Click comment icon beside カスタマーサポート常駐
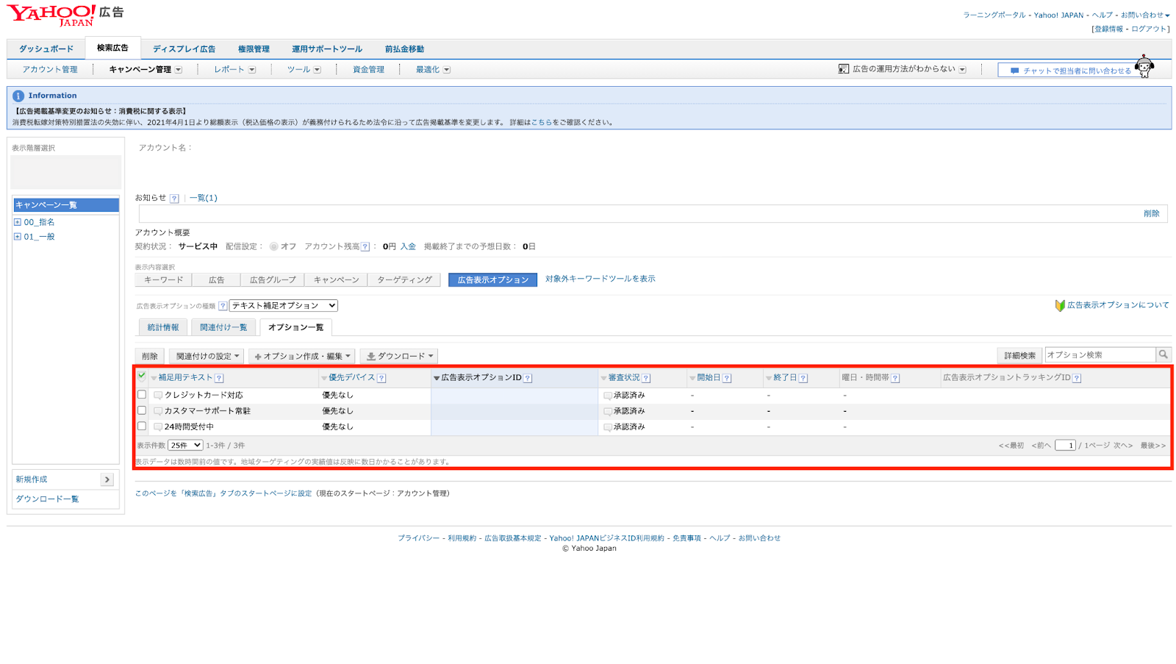This screenshot has width=1176, height=664. click(158, 411)
